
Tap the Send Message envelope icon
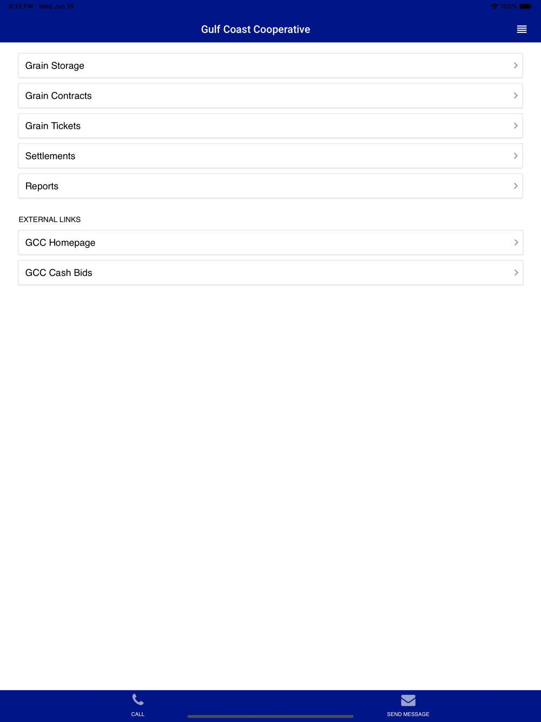pyautogui.click(x=408, y=700)
